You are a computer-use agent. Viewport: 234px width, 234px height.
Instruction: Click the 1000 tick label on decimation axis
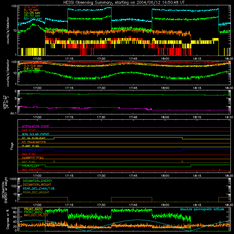point(13,179)
